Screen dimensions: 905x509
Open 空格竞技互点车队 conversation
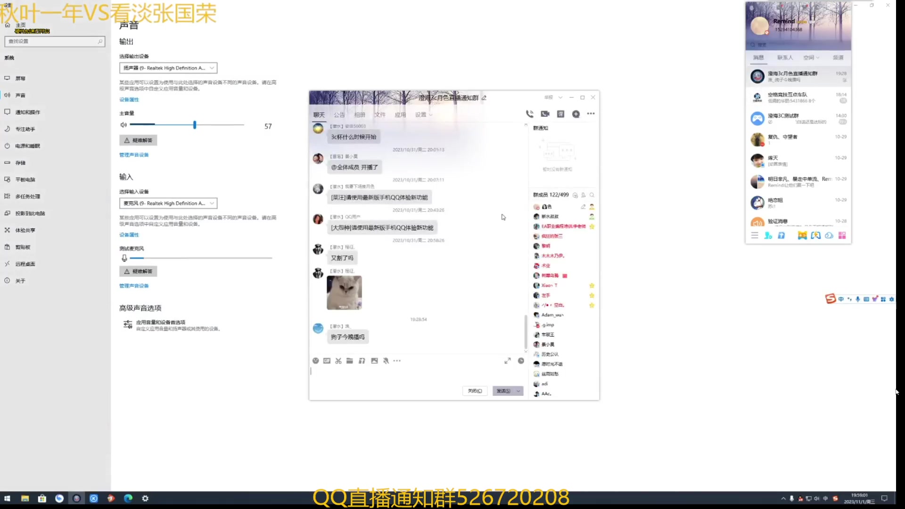point(798,98)
